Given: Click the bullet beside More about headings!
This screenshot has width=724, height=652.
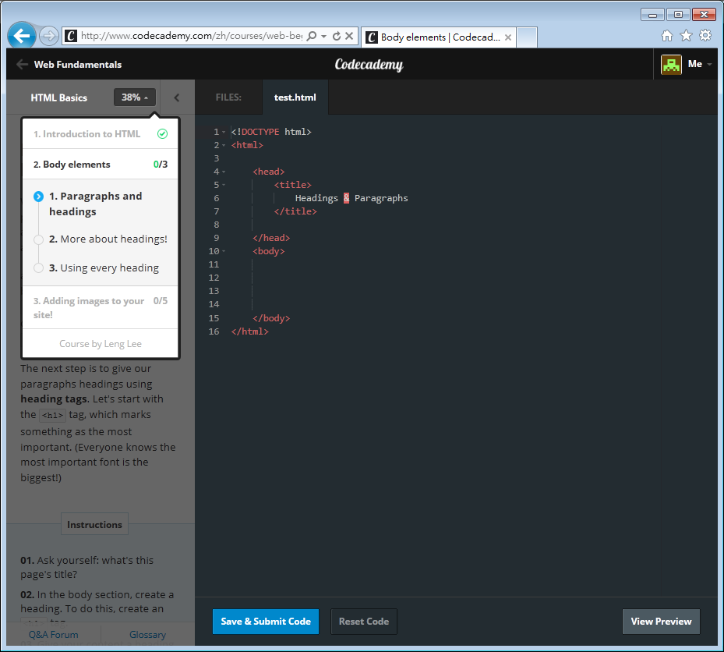Looking at the screenshot, I should tap(39, 239).
